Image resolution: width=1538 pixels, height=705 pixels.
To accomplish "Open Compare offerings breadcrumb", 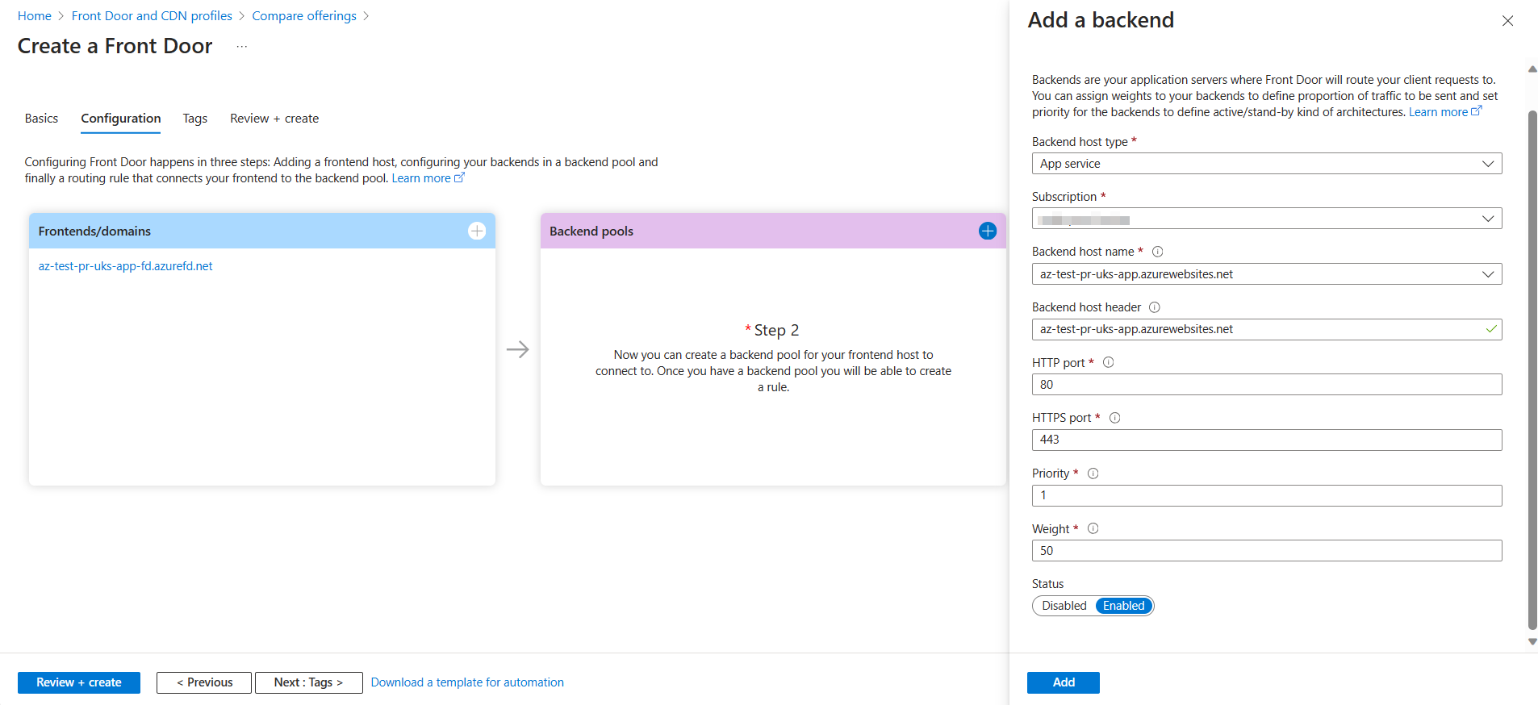I will (304, 16).
